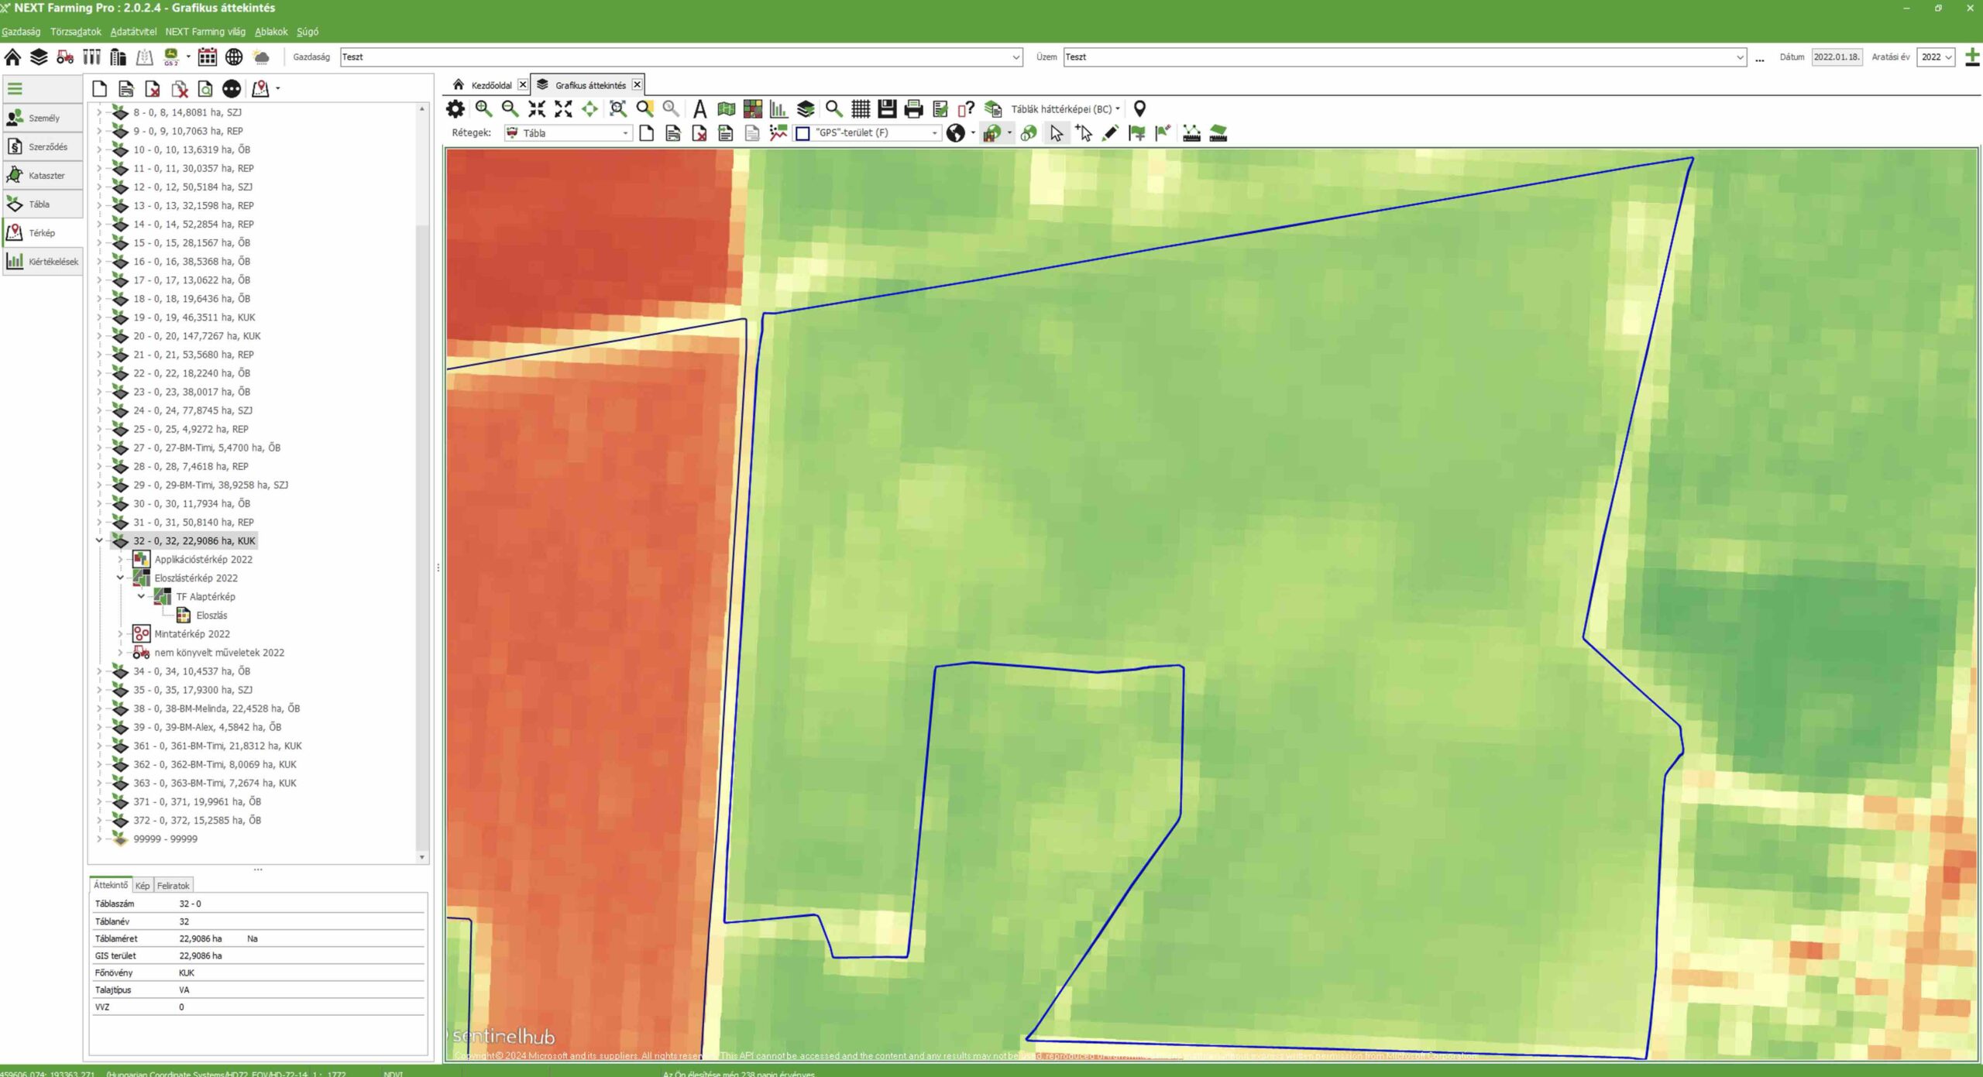
Task: Expand the Mintatérkép 2022 tree node
Action: point(120,633)
